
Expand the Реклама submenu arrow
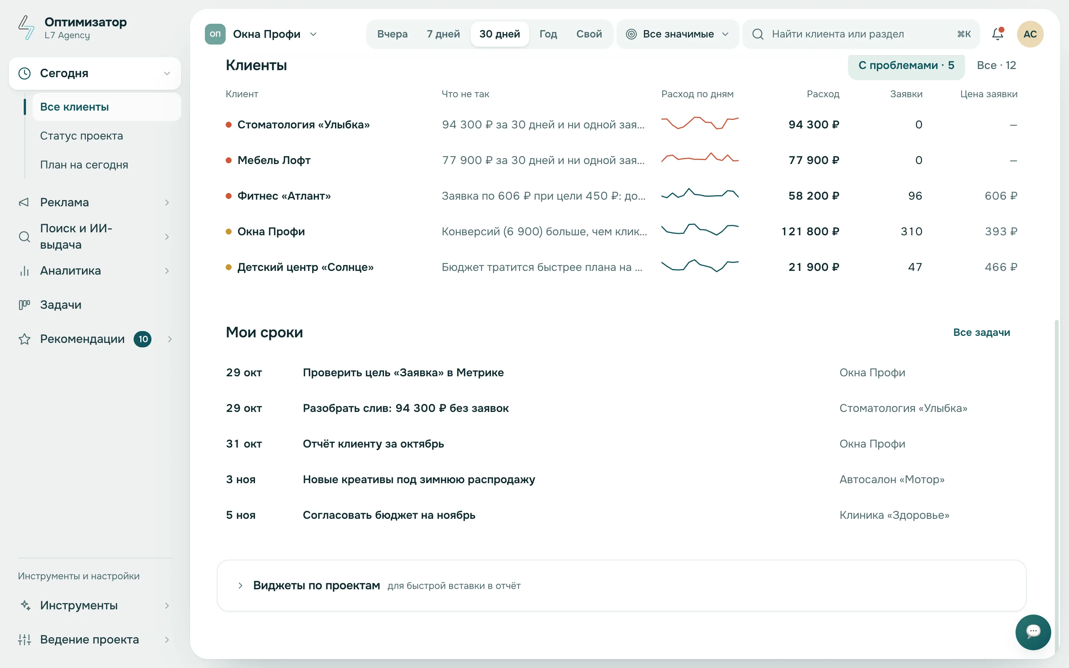[167, 202]
